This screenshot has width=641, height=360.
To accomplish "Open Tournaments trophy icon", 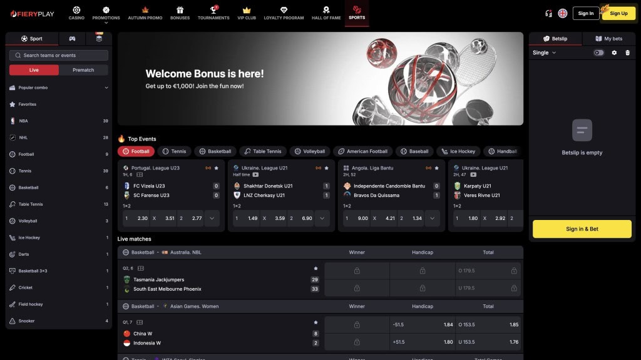I will click(x=213, y=10).
